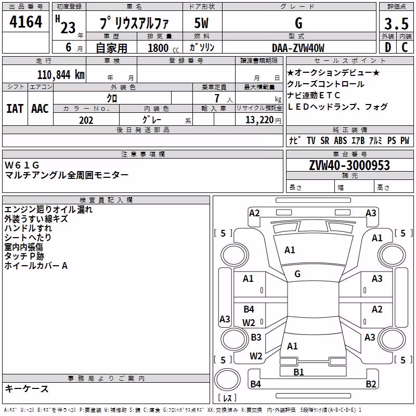This screenshot has height=416, width=416.
Task: Click the recycle deposit 13,220円
Action: (x=263, y=120)
